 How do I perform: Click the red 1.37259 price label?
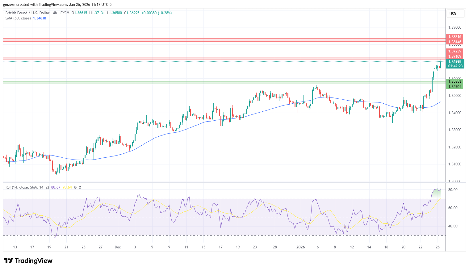coord(455,51)
